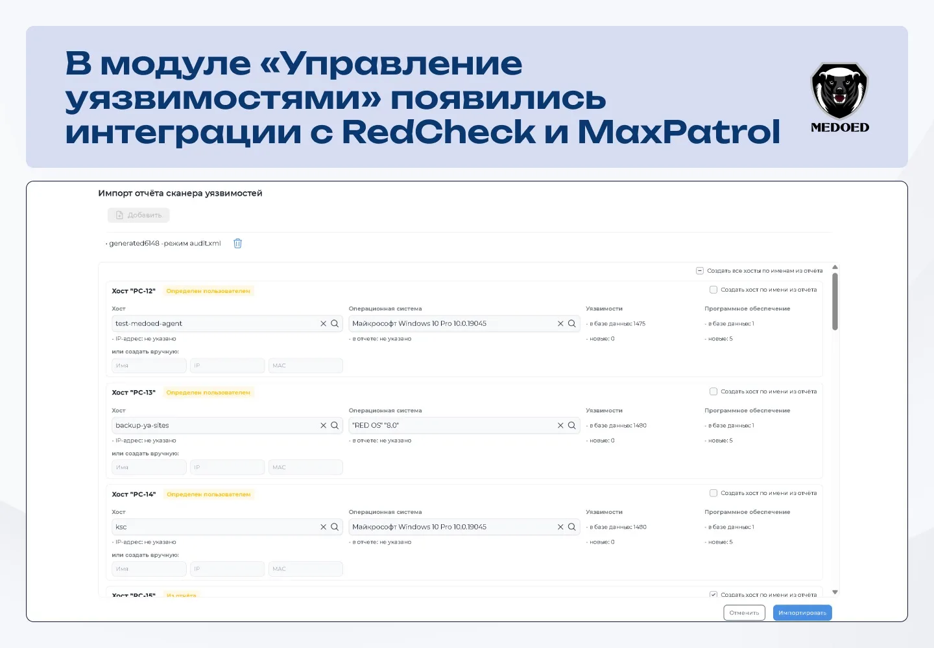Image resolution: width=934 pixels, height=648 pixels.
Task: Click the file name 'generated6148 -режим audit.xml'
Action: [165, 244]
